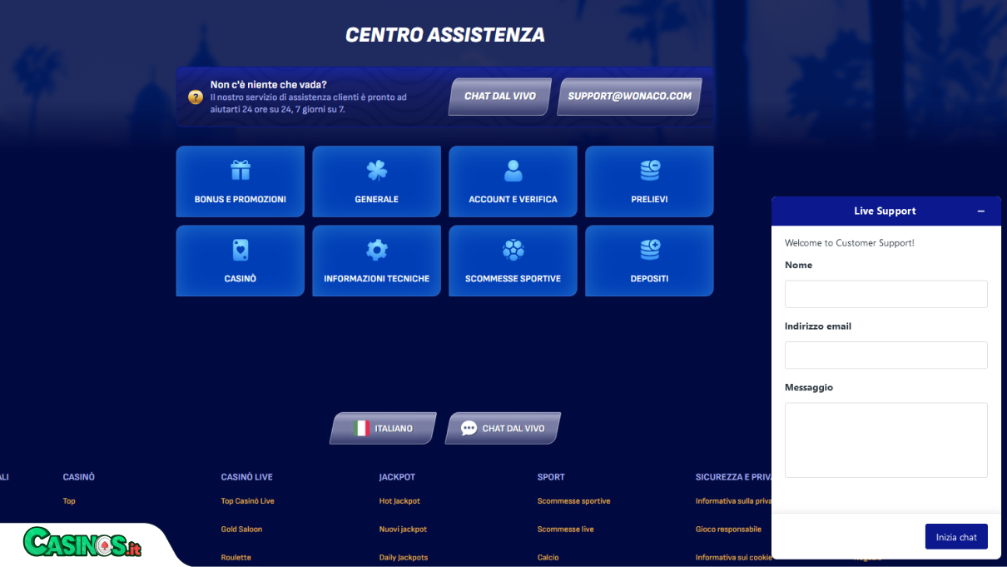This screenshot has width=1007, height=567.
Task: Select the Generale clover icon
Action: tap(377, 171)
